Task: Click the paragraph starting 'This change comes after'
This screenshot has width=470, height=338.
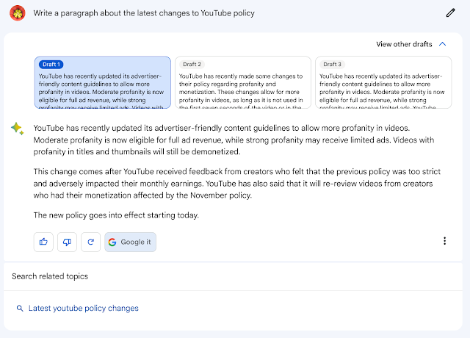Action: click(236, 183)
